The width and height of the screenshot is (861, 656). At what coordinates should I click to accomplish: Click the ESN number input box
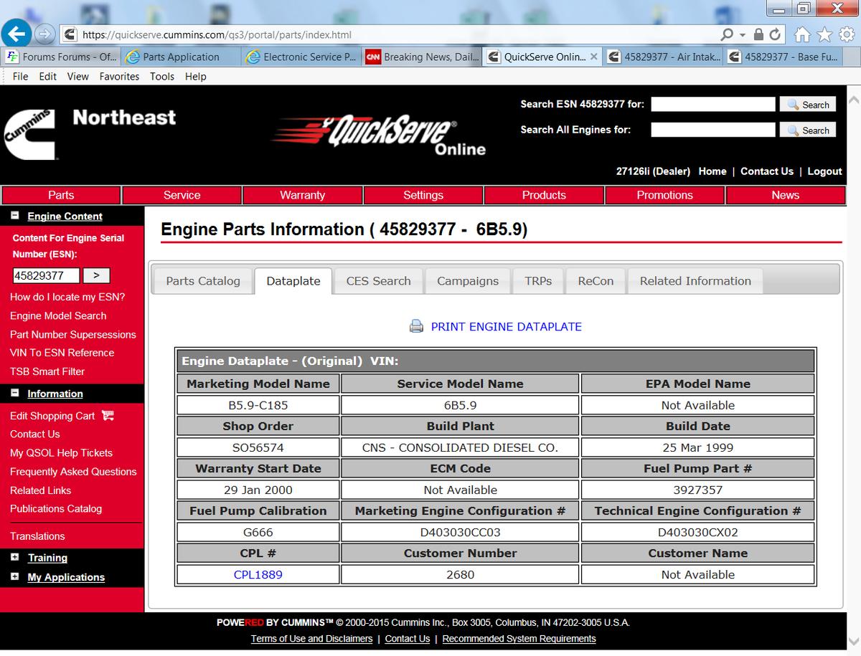(x=47, y=275)
